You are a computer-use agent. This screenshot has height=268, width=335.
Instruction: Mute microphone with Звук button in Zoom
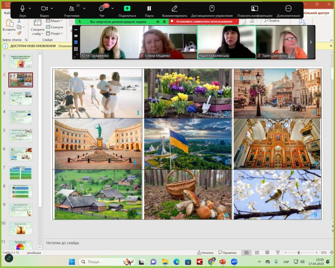(22, 11)
